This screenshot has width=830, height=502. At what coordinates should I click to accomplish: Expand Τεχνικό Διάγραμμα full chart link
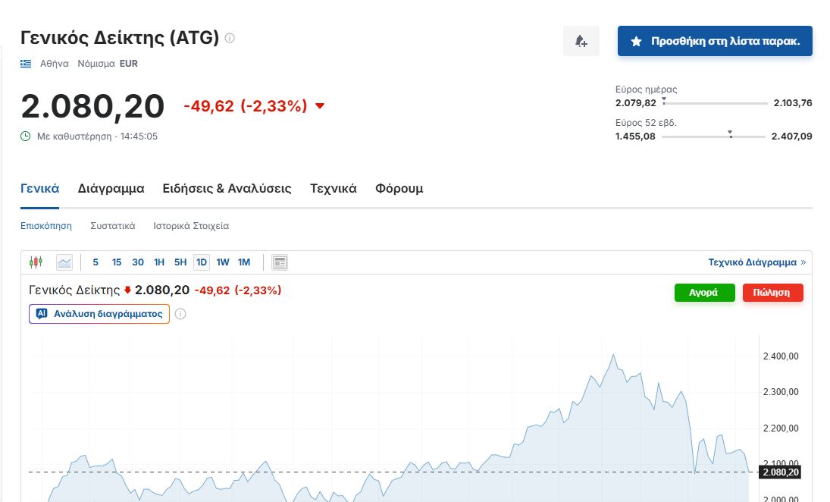pos(756,262)
